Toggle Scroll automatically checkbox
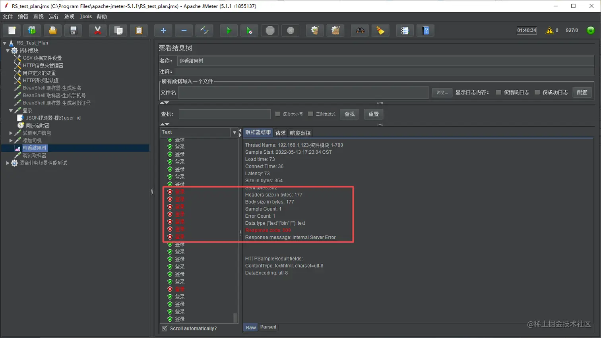Image resolution: width=601 pixels, height=338 pixels. pyautogui.click(x=165, y=328)
